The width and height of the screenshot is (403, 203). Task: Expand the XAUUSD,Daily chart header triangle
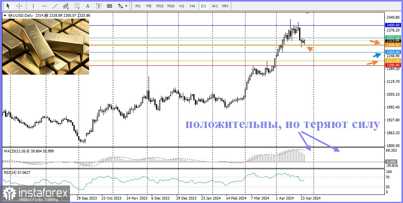click(5, 16)
